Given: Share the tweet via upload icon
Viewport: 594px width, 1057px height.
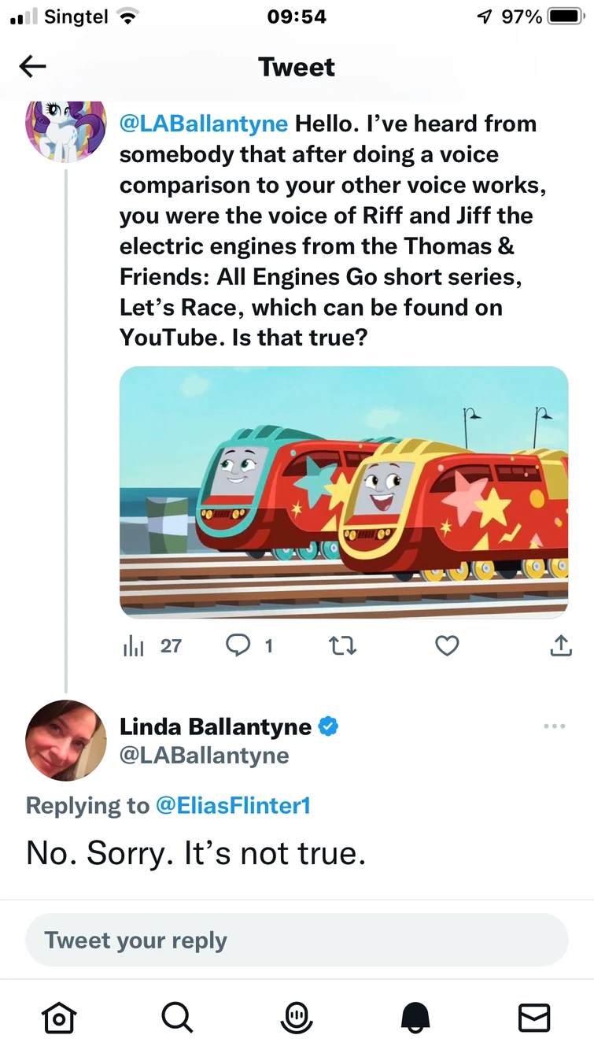Looking at the screenshot, I should point(559,646).
